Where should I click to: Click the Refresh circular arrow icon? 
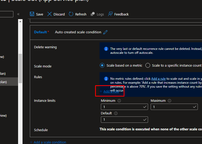71,14
